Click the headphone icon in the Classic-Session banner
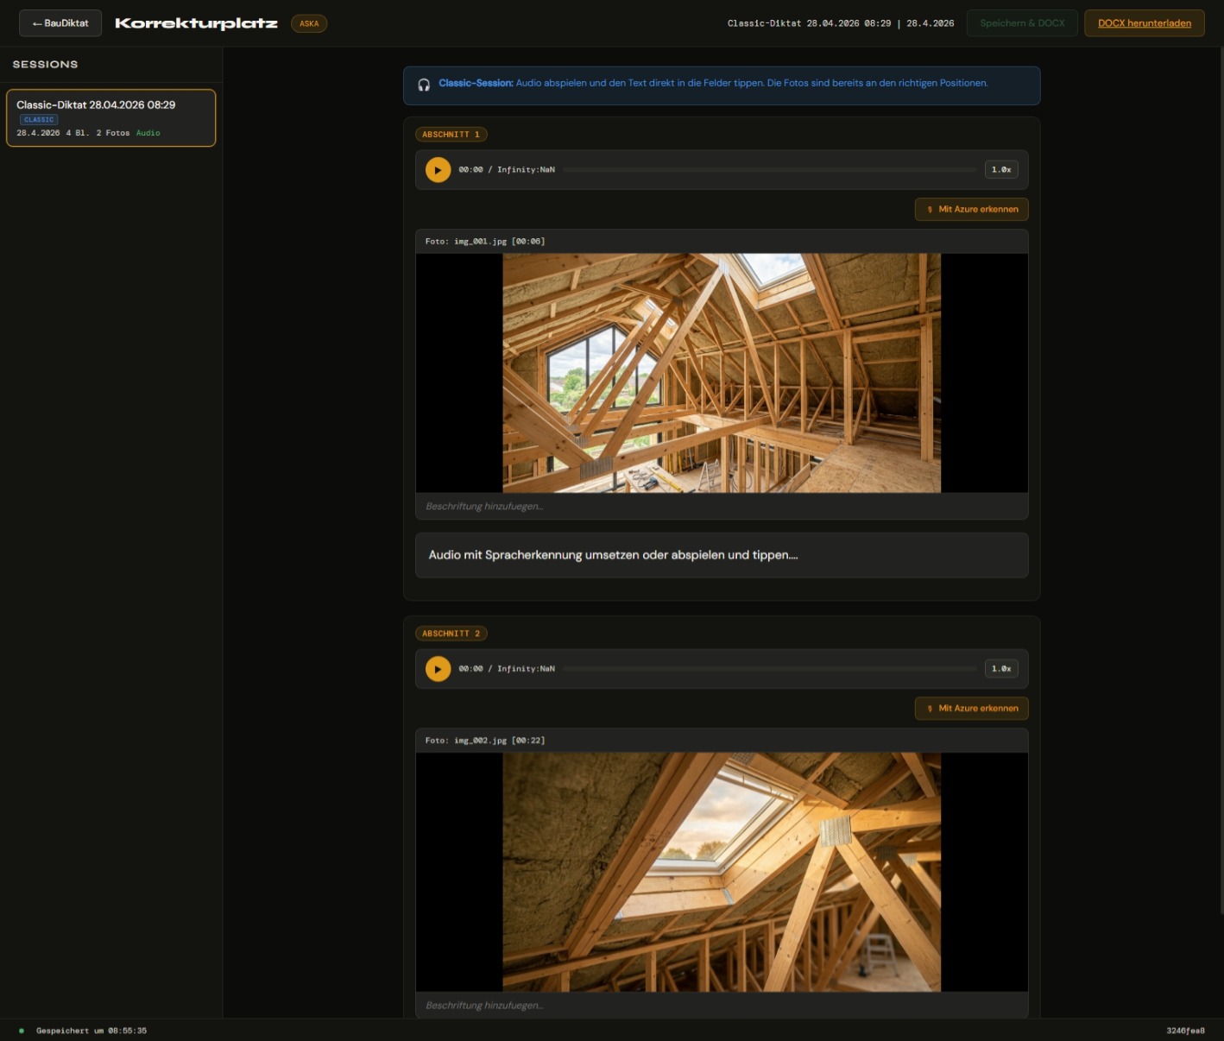 click(x=422, y=85)
